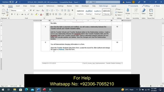
Task: Click in the title bar Search box
Action: pyautogui.click(x=103, y=2)
